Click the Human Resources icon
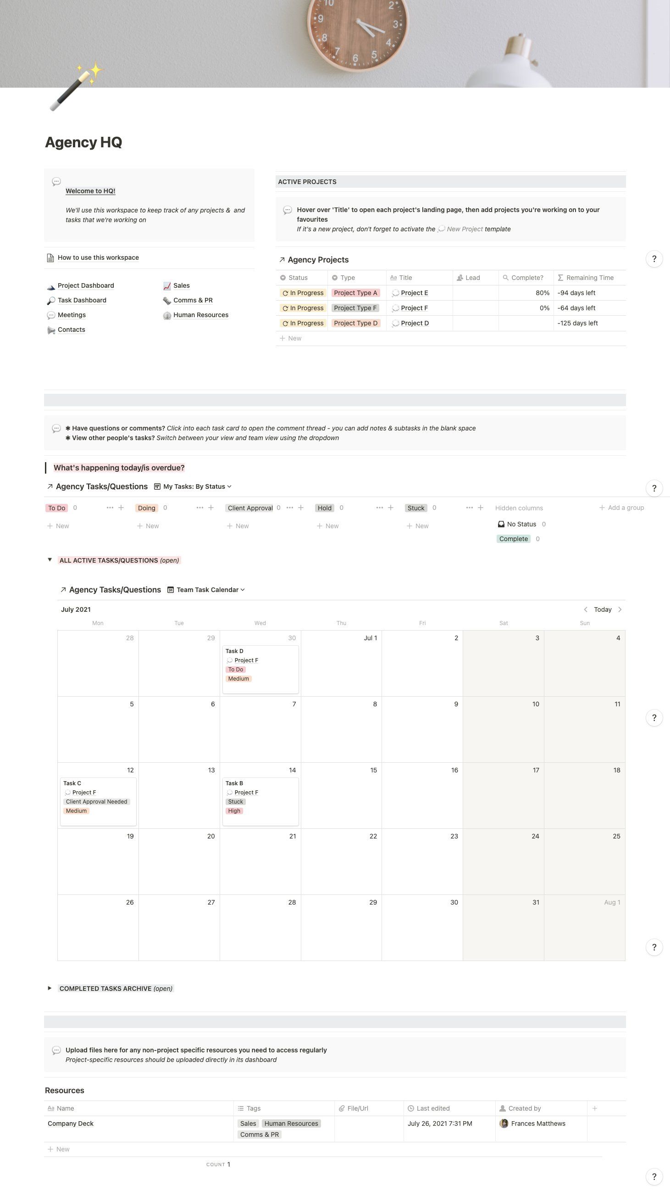 click(x=167, y=315)
